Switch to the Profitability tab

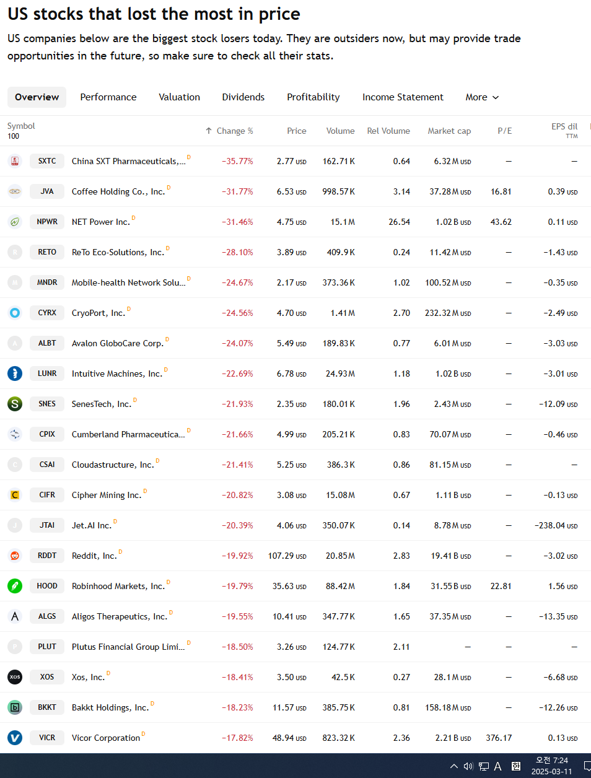[313, 97]
